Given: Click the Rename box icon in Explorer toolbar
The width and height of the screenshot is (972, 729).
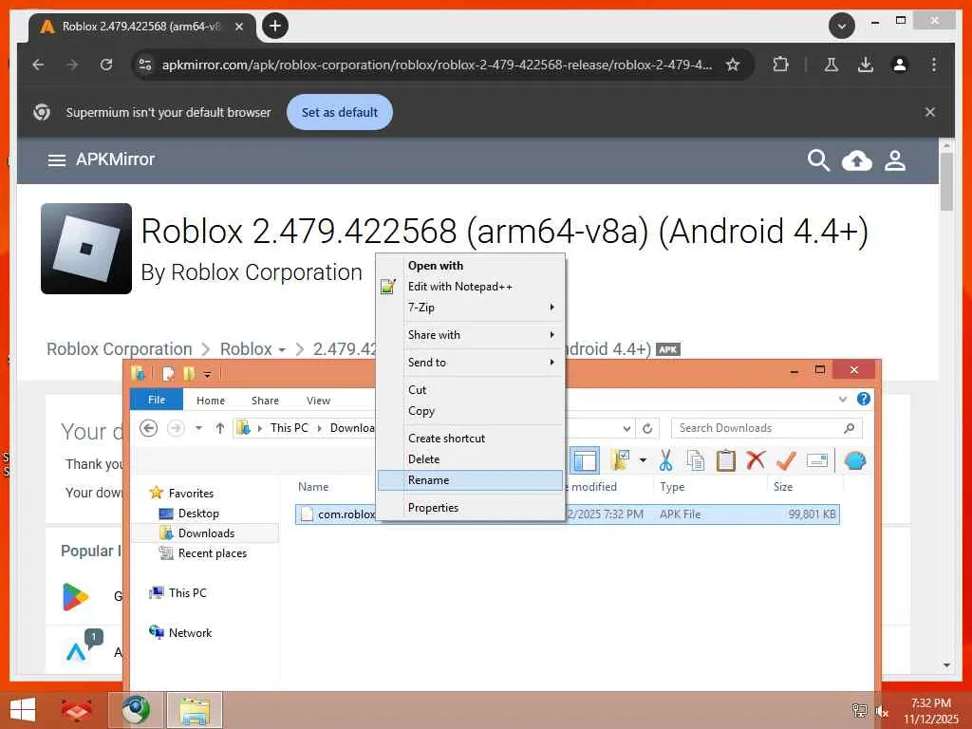Looking at the screenshot, I should pos(817,460).
